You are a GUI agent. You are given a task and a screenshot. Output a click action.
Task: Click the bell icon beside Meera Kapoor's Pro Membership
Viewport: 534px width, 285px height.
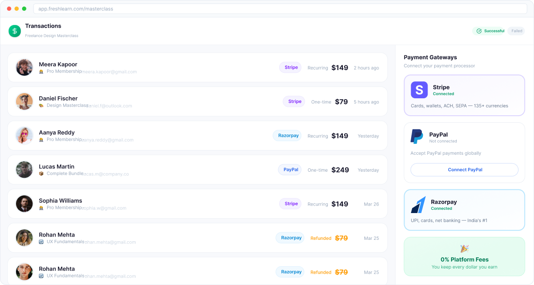click(x=41, y=71)
